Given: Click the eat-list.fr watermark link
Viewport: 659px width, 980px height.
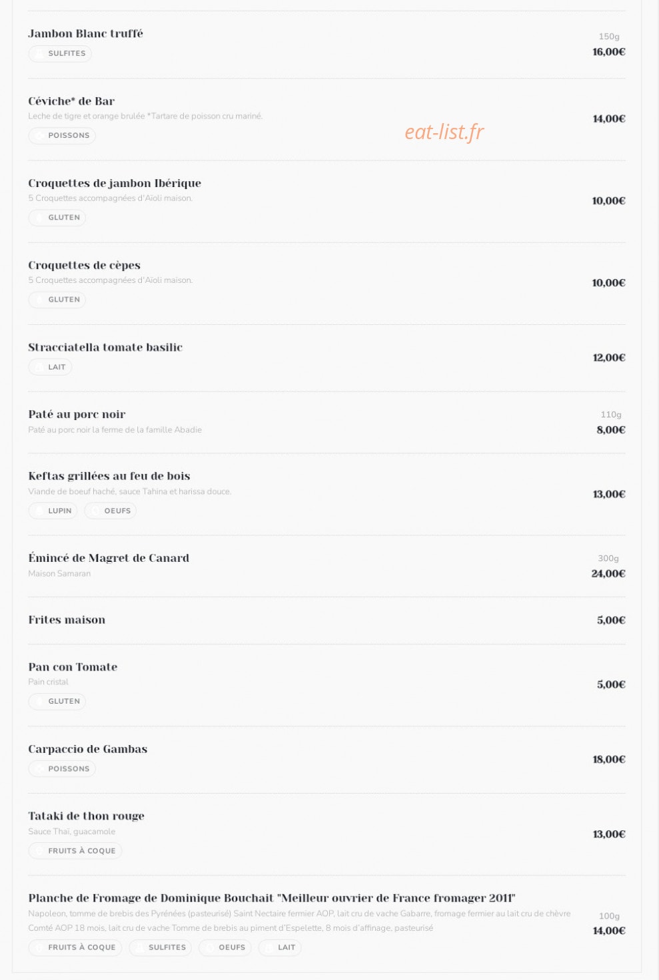Looking at the screenshot, I should pyautogui.click(x=444, y=132).
